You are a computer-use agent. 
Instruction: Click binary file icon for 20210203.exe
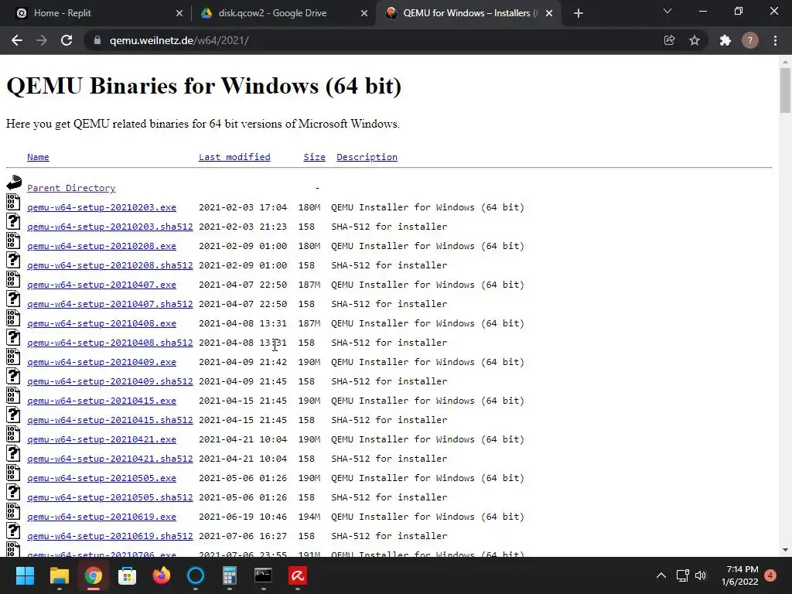point(13,202)
